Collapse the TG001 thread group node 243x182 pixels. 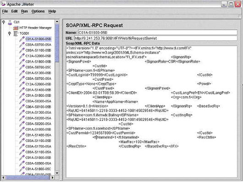pos(10,33)
